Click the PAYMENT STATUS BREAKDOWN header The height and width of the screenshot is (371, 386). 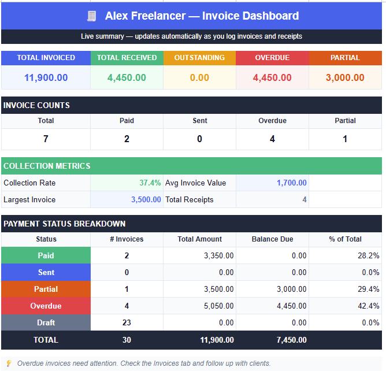coord(191,224)
